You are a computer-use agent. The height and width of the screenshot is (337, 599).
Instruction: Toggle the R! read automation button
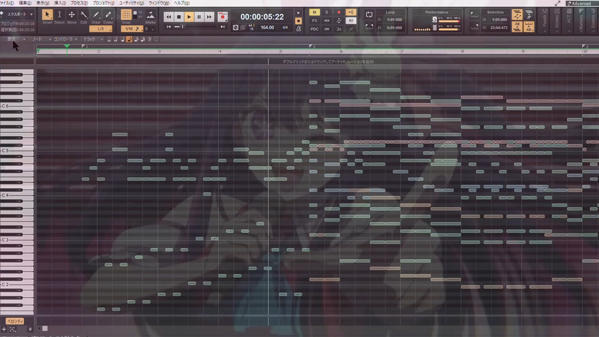tap(351, 21)
